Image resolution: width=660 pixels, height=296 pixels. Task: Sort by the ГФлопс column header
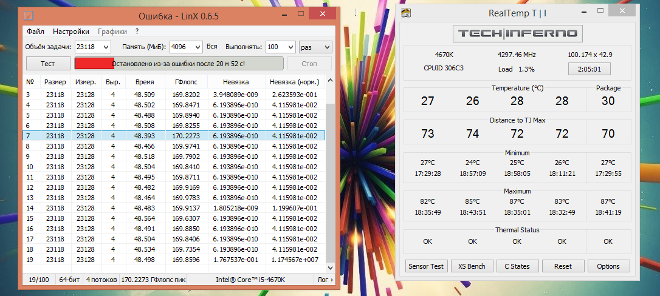(187, 82)
